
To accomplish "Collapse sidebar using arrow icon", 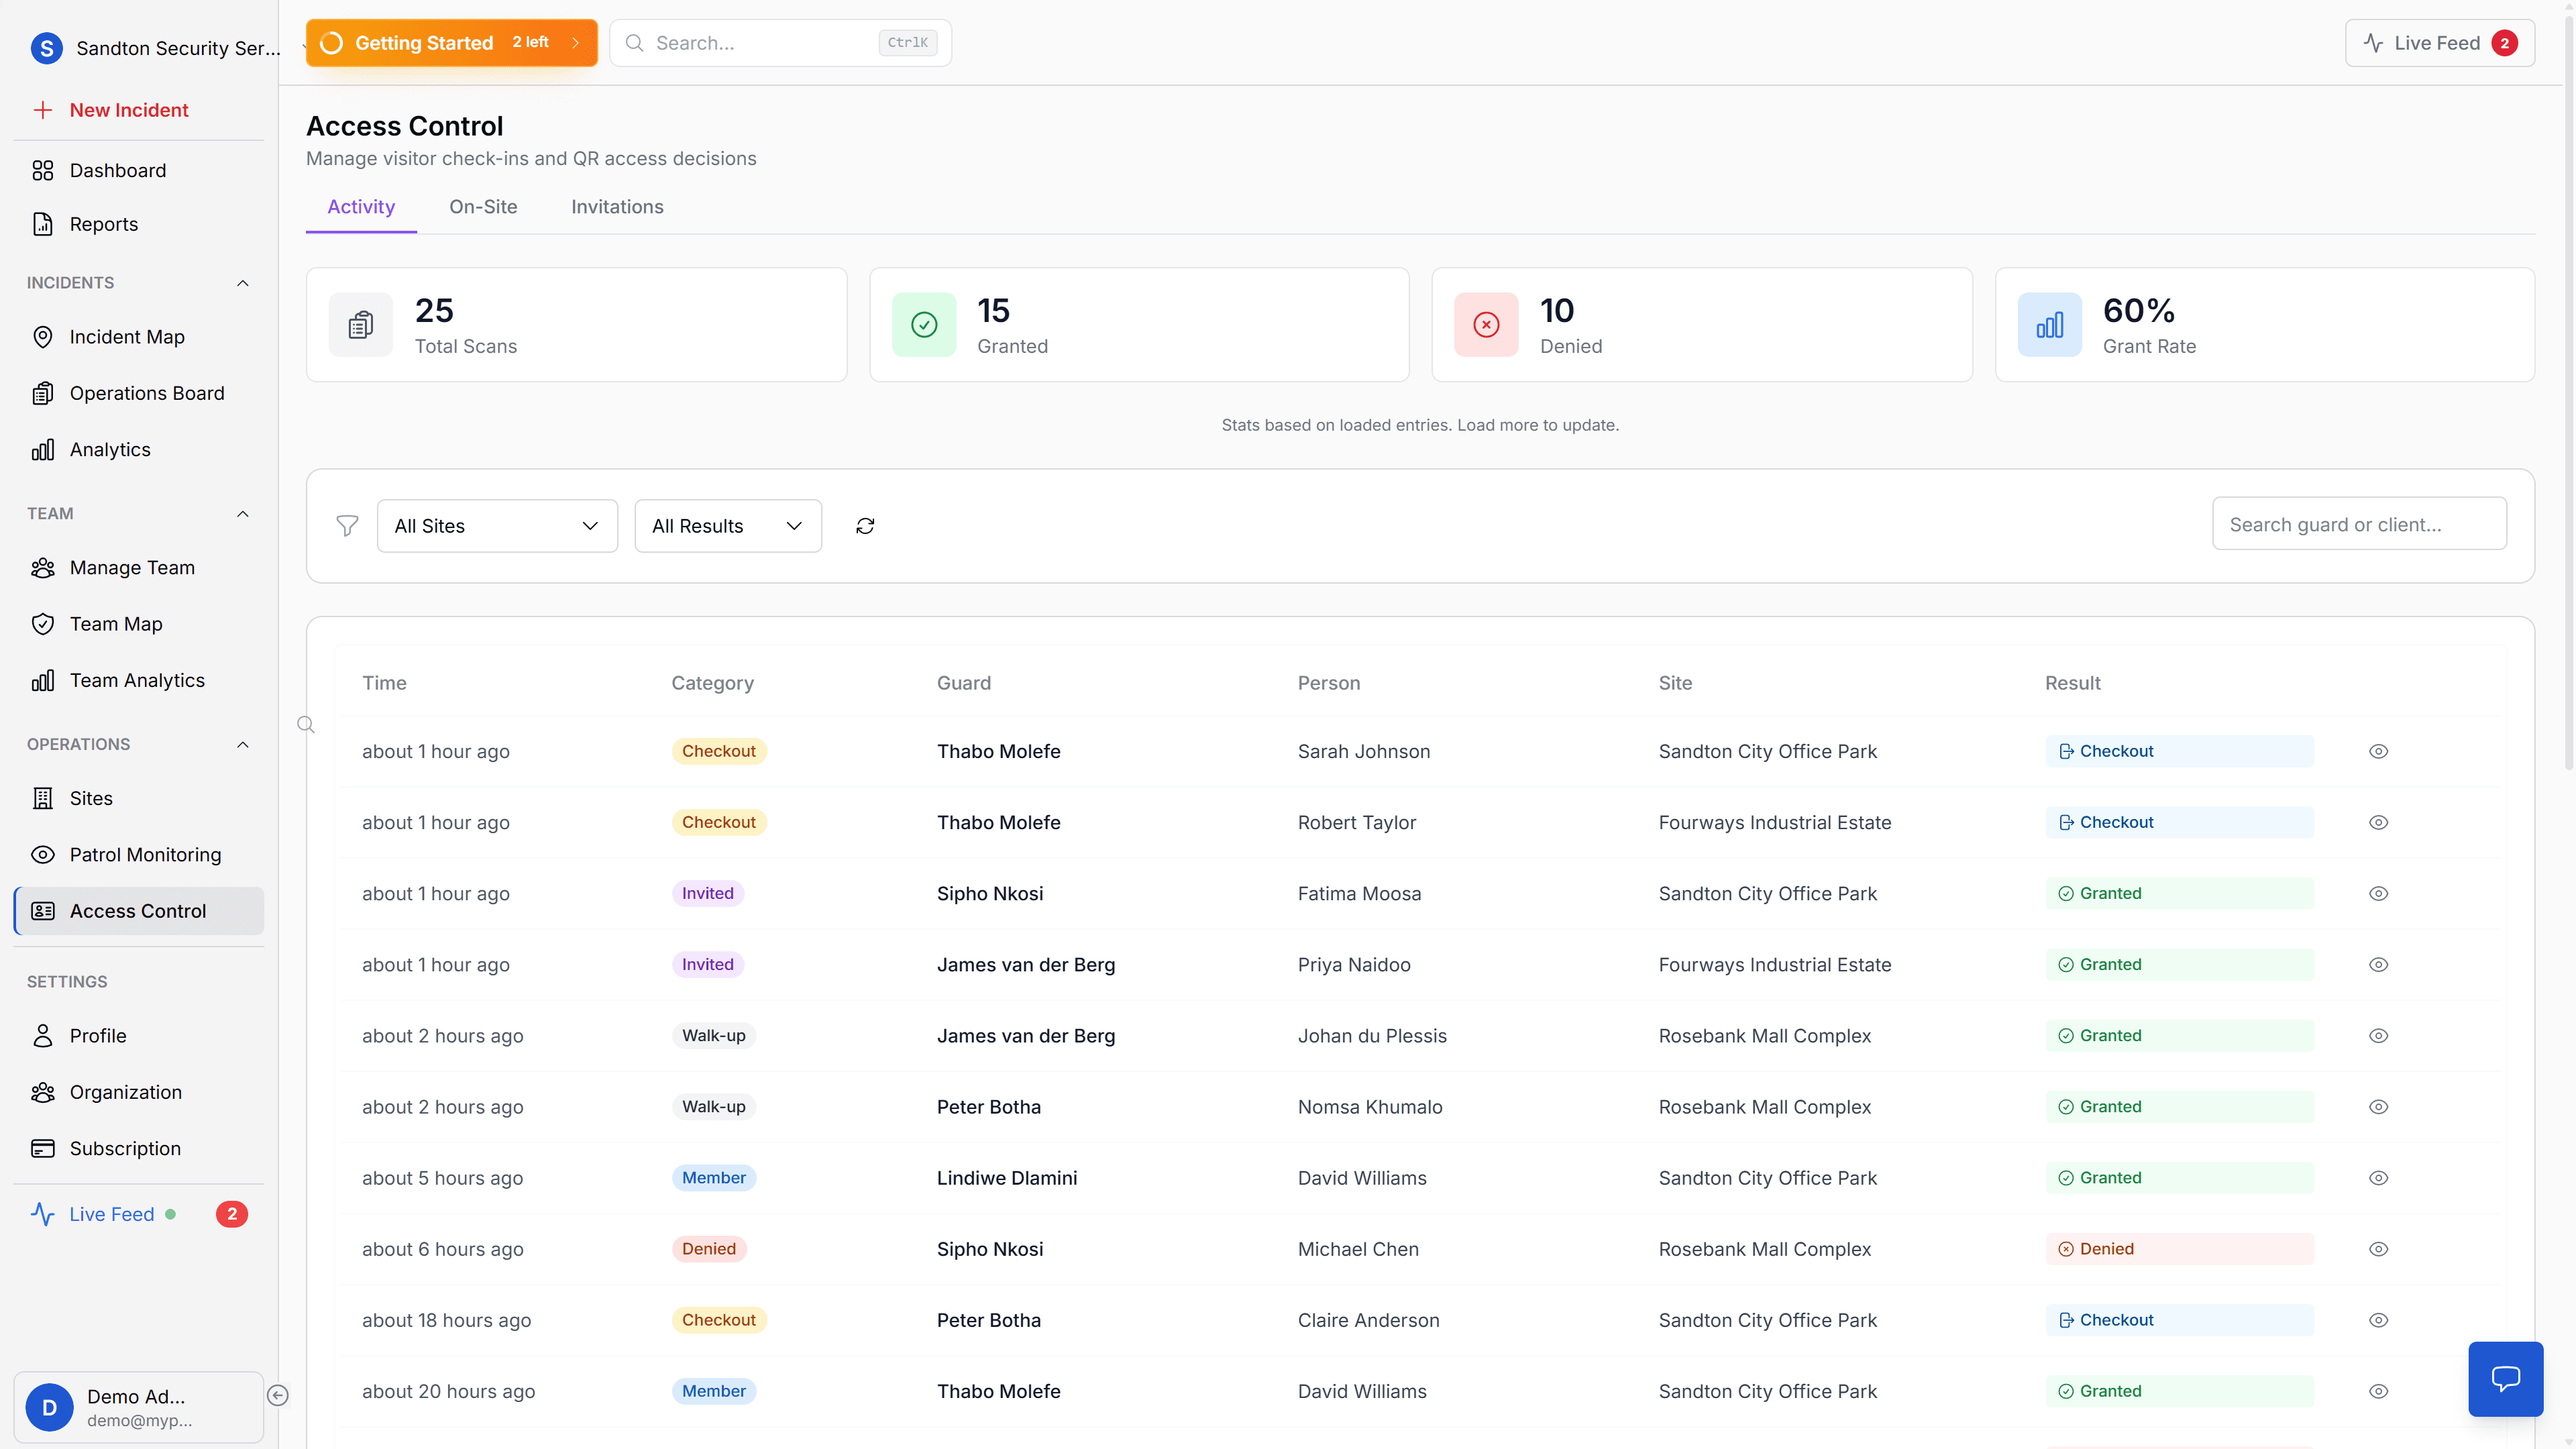I will pyautogui.click(x=278, y=1395).
